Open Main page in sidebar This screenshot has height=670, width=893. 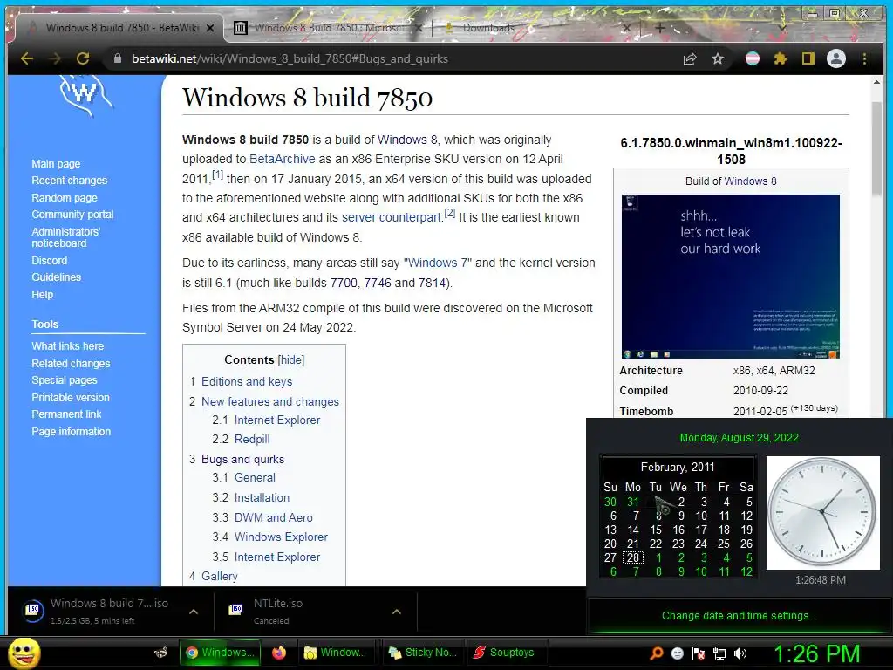(56, 163)
